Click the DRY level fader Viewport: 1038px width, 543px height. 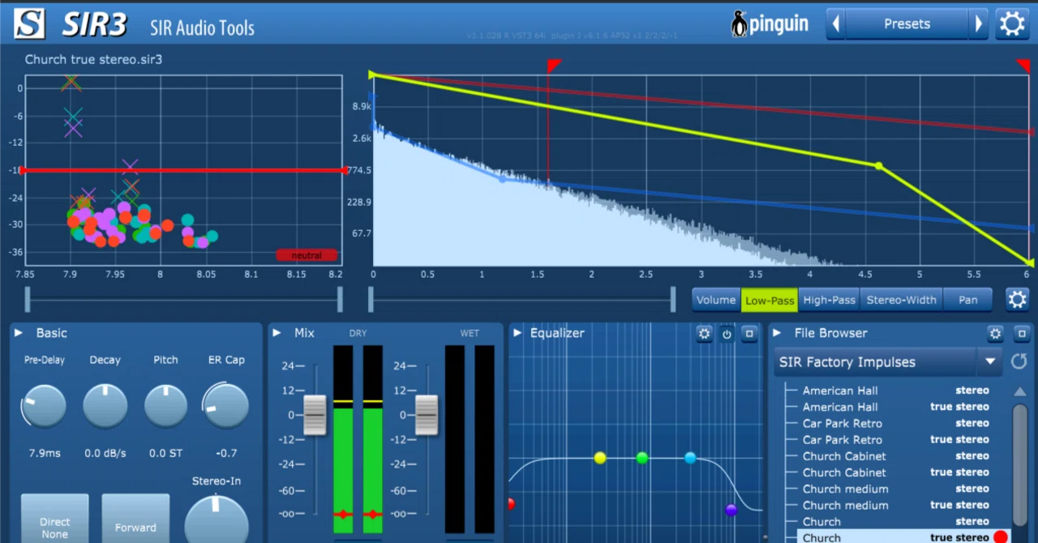(x=315, y=415)
